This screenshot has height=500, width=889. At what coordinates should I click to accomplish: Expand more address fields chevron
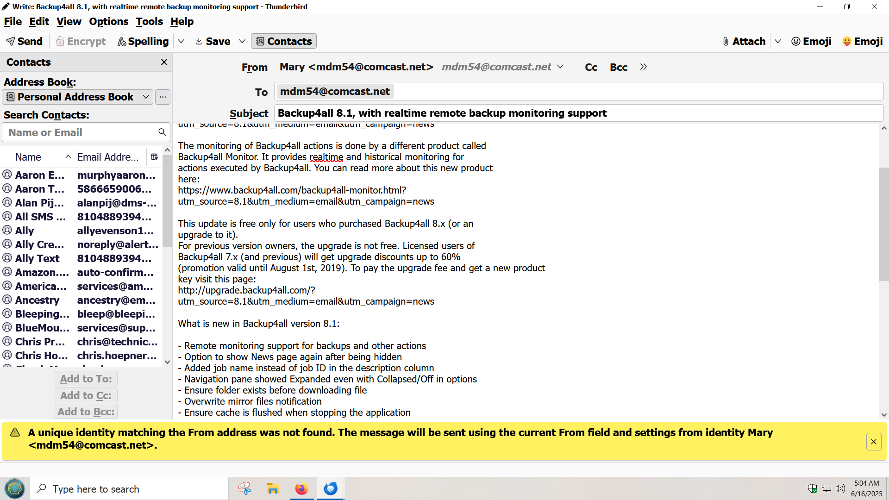[643, 67]
